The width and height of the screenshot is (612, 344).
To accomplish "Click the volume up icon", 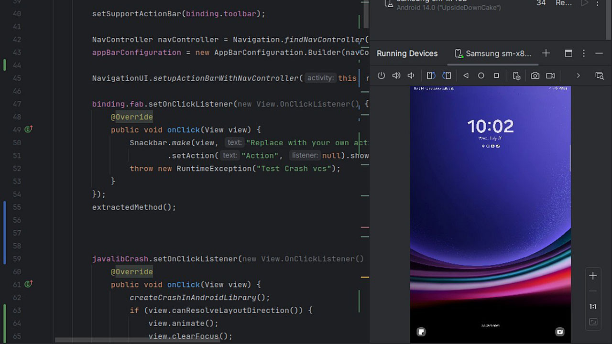I will pos(396,75).
